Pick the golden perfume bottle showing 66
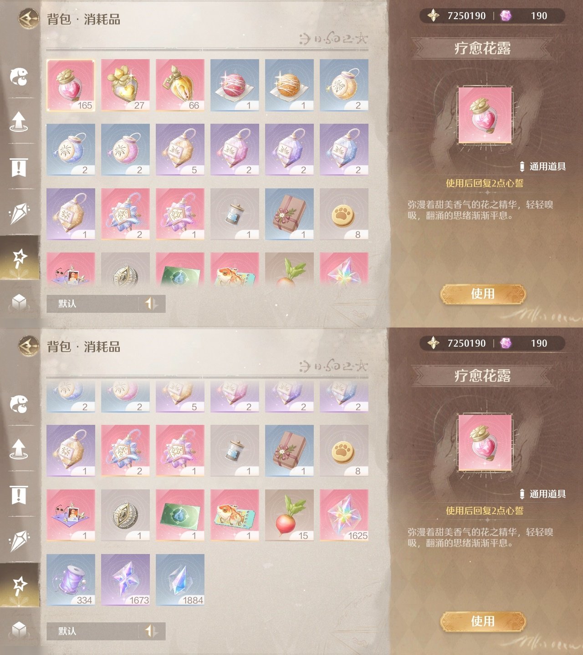Viewport: 583px width, 655px height. [180, 85]
